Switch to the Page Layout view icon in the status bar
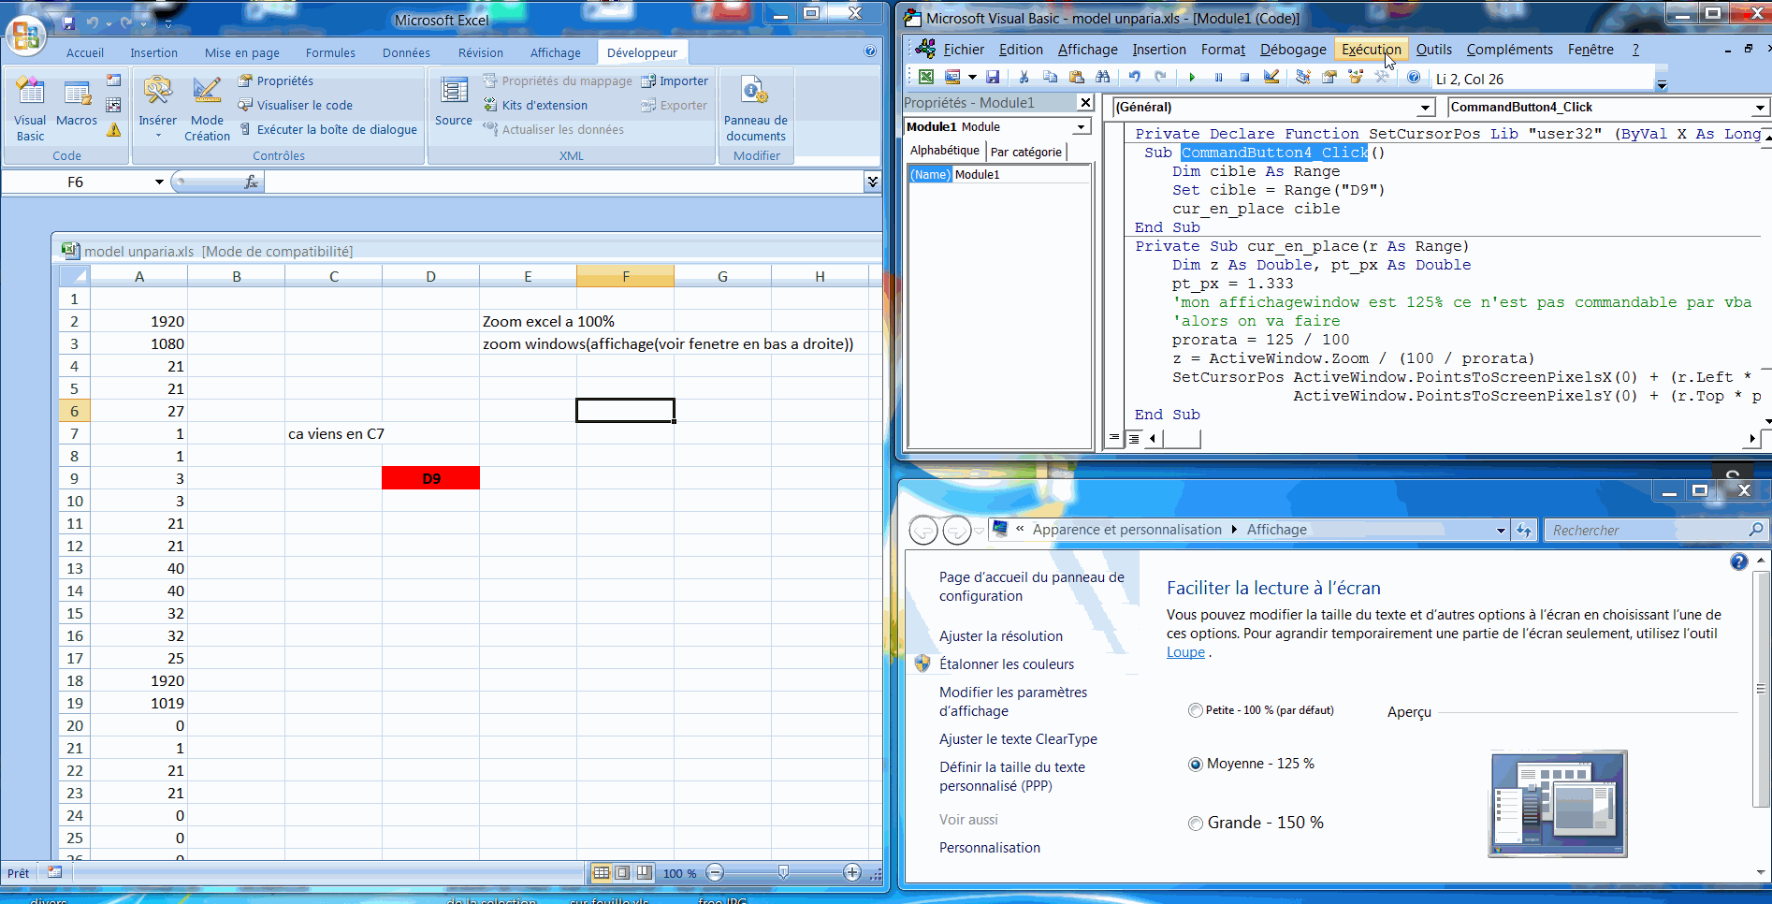The image size is (1772, 904). pos(622,872)
